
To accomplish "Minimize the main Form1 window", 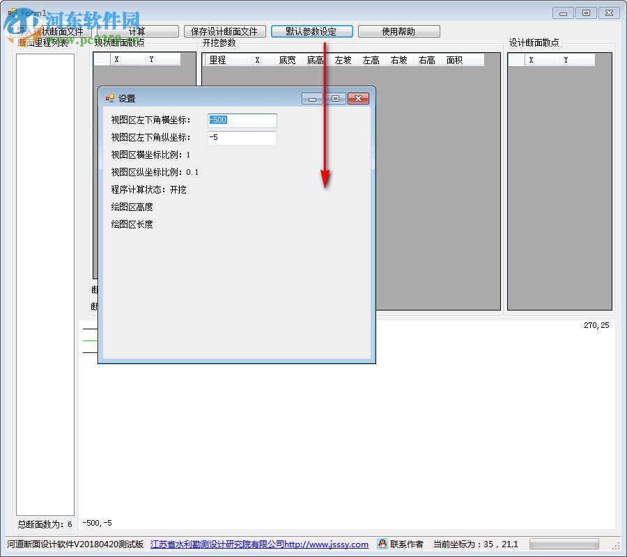I will pyautogui.click(x=563, y=13).
